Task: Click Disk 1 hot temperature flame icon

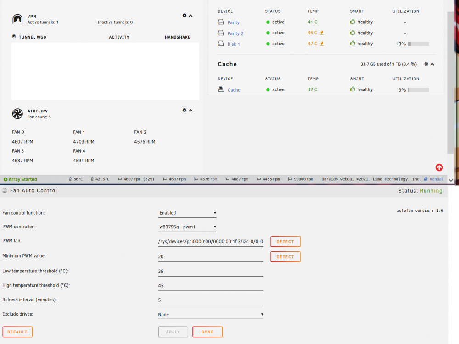Action: click(x=322, y=44)
